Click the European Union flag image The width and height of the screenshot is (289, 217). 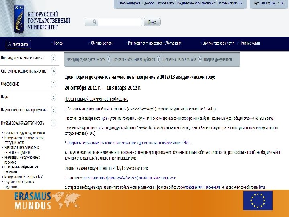point(258,201)
